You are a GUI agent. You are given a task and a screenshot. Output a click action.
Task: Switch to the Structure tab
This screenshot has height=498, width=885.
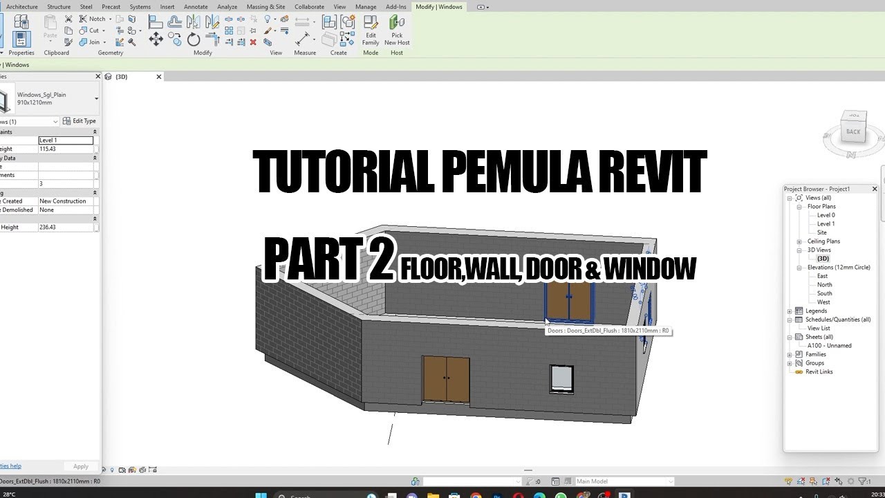59,7
